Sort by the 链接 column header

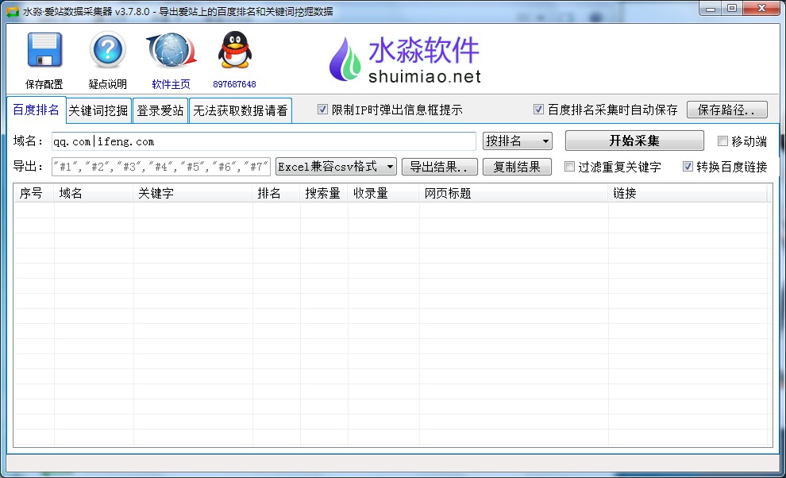point(688,193)
